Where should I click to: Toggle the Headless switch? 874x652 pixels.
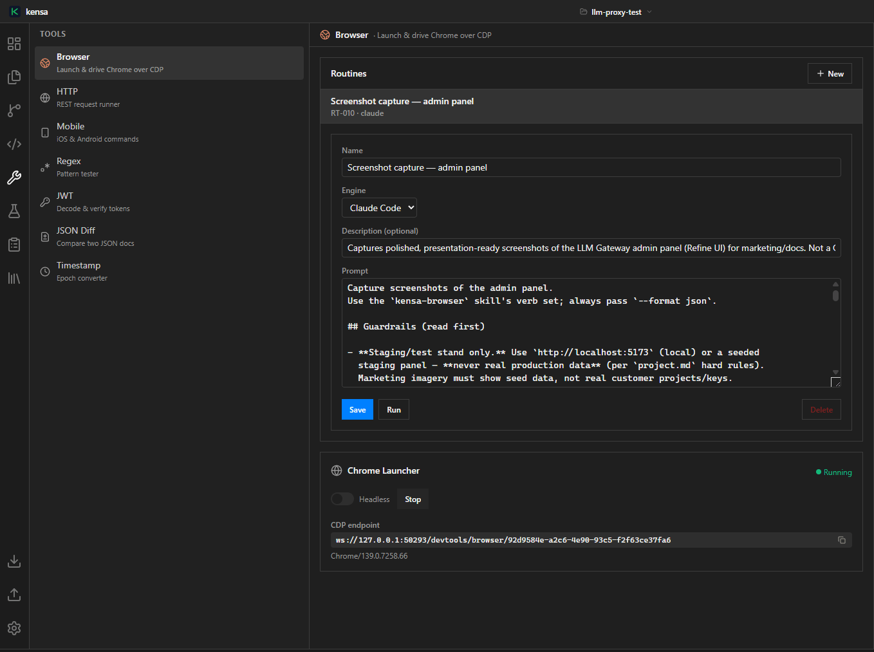(342, 499)
